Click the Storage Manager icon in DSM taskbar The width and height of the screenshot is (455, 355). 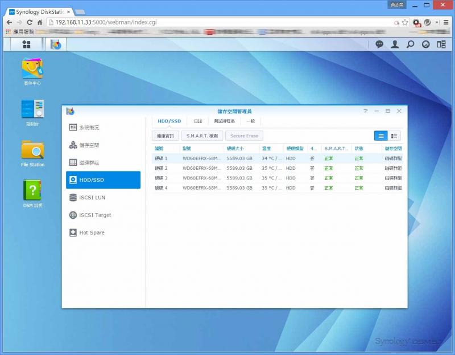tap(56, 44)
